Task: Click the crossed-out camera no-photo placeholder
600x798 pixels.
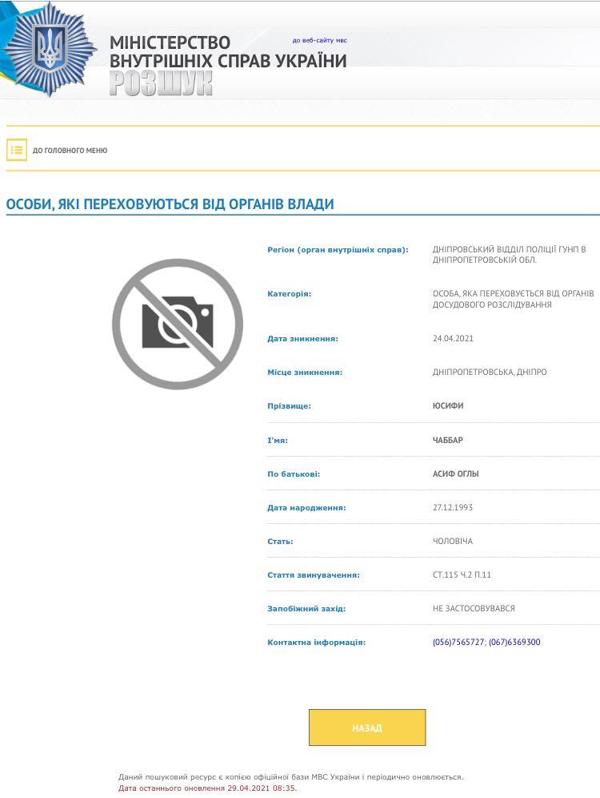Action: pyautogui.click(x=177, y=324)
